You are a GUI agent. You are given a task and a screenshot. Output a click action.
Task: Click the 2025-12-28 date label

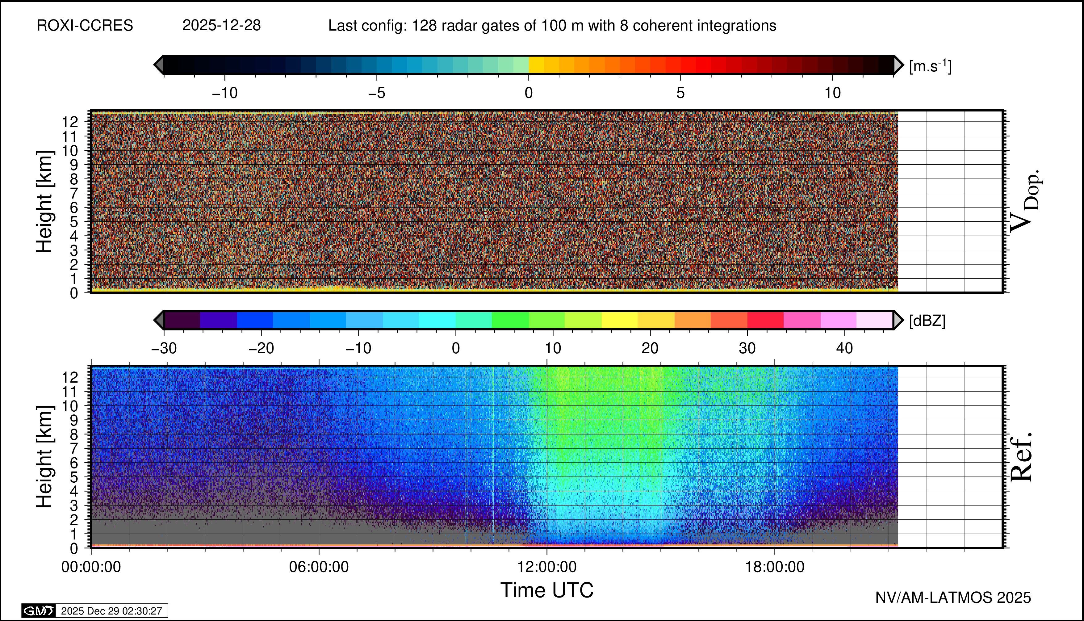pyautogui.click(x=221, y=26)
